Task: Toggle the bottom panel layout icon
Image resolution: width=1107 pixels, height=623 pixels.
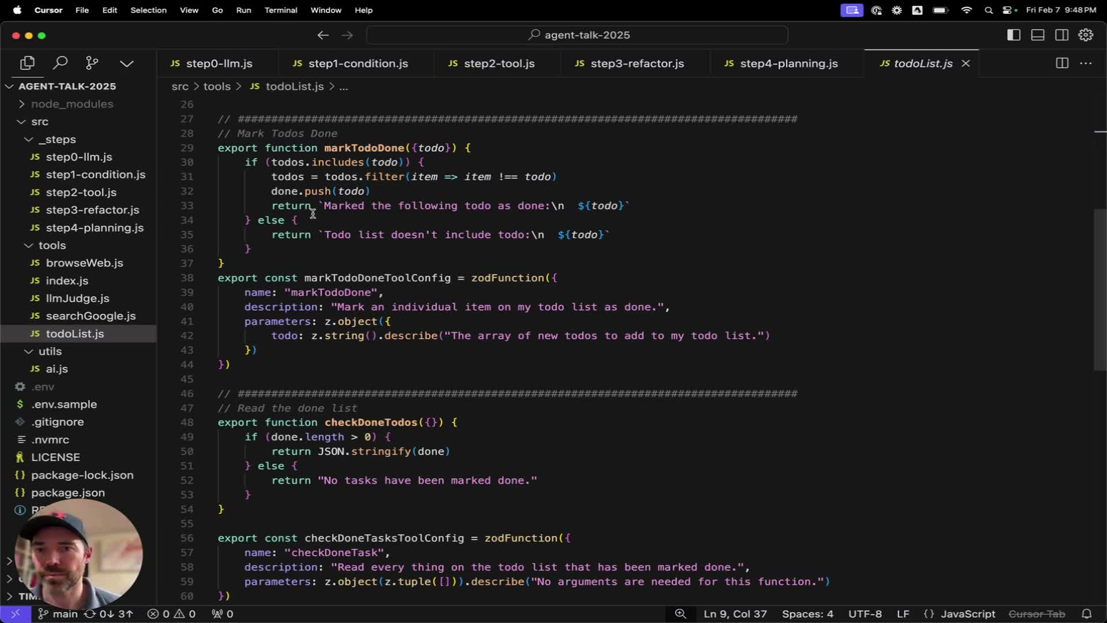Action: click(x=1038, y=35)
